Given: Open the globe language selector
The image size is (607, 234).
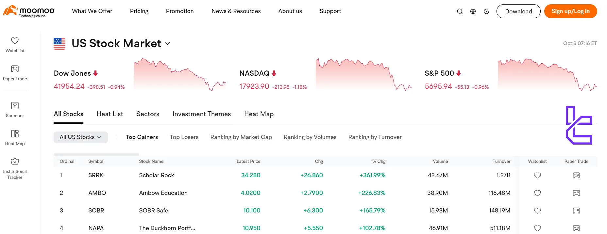Looking at the screenshot, I should click(x=473, y=11).
